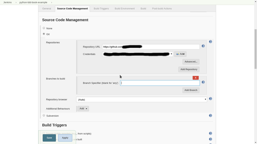Viewport: 257px width, 144px height.
Task: Switch to the Build tab
Action: coord(143,9)
